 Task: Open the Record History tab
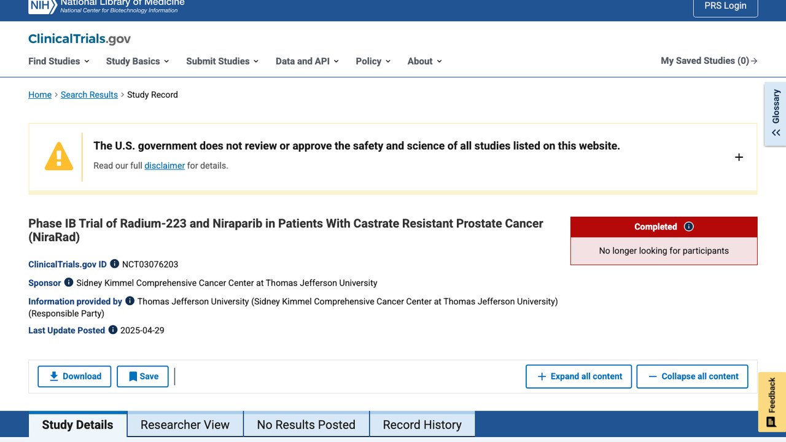coord(422,425)
